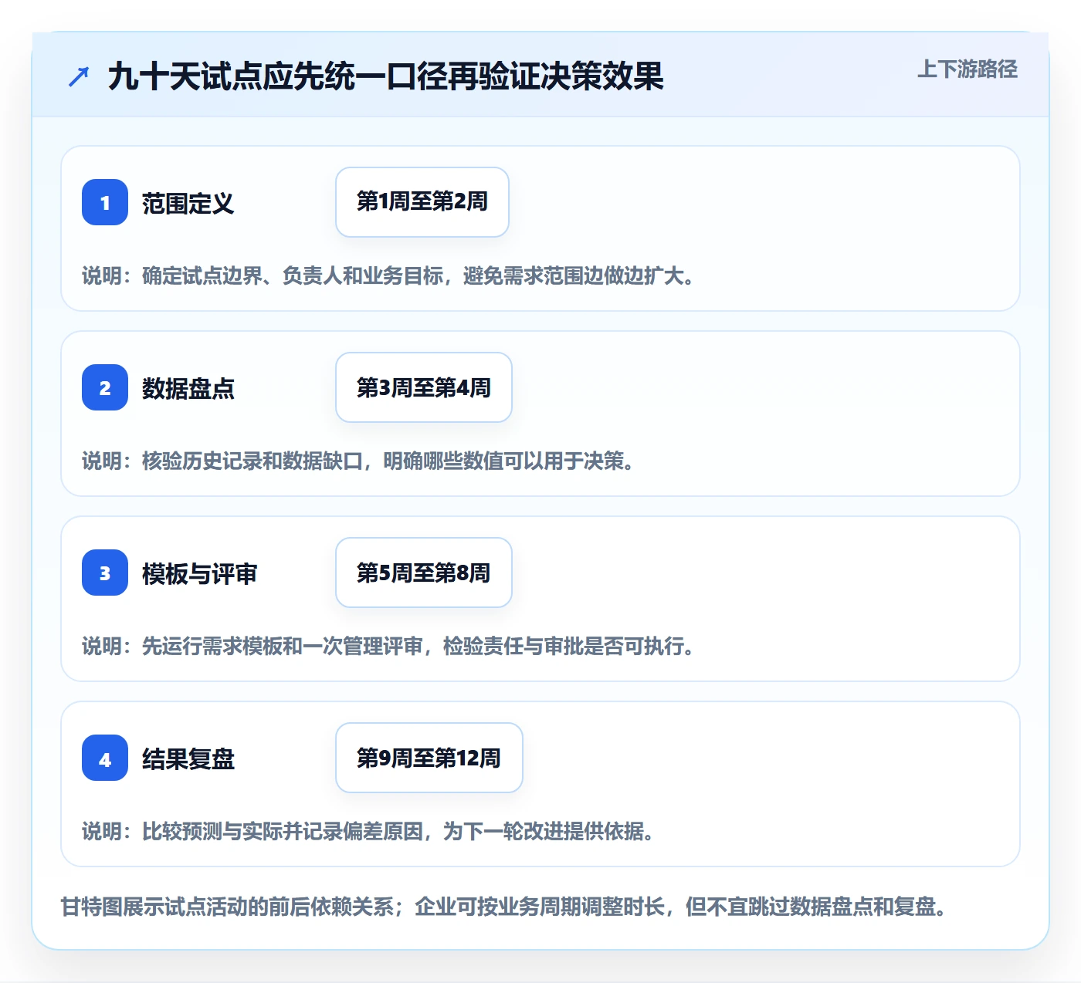Click the description starting 说明：核验历史记录
The image size is (1081, 983).
[359, 461]
